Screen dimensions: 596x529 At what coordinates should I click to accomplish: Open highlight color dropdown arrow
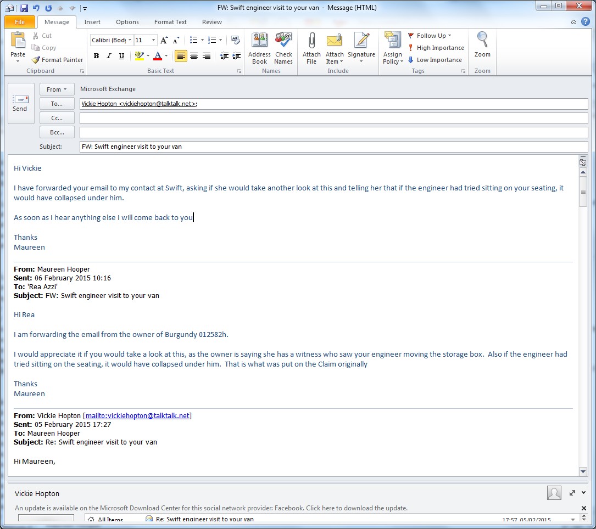(148, 56)
